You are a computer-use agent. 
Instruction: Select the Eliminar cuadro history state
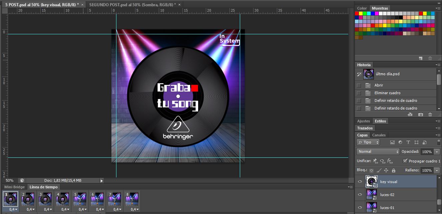click(x=396, y=93)
